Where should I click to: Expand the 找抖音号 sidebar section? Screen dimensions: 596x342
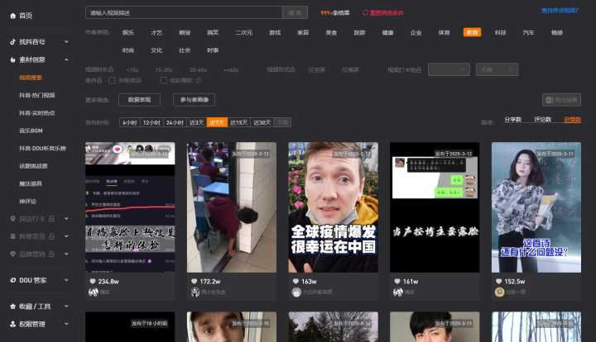[66, 41]
